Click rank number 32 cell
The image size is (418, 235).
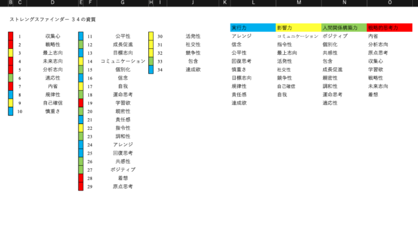pyautogui.click(x=160, y=53)
